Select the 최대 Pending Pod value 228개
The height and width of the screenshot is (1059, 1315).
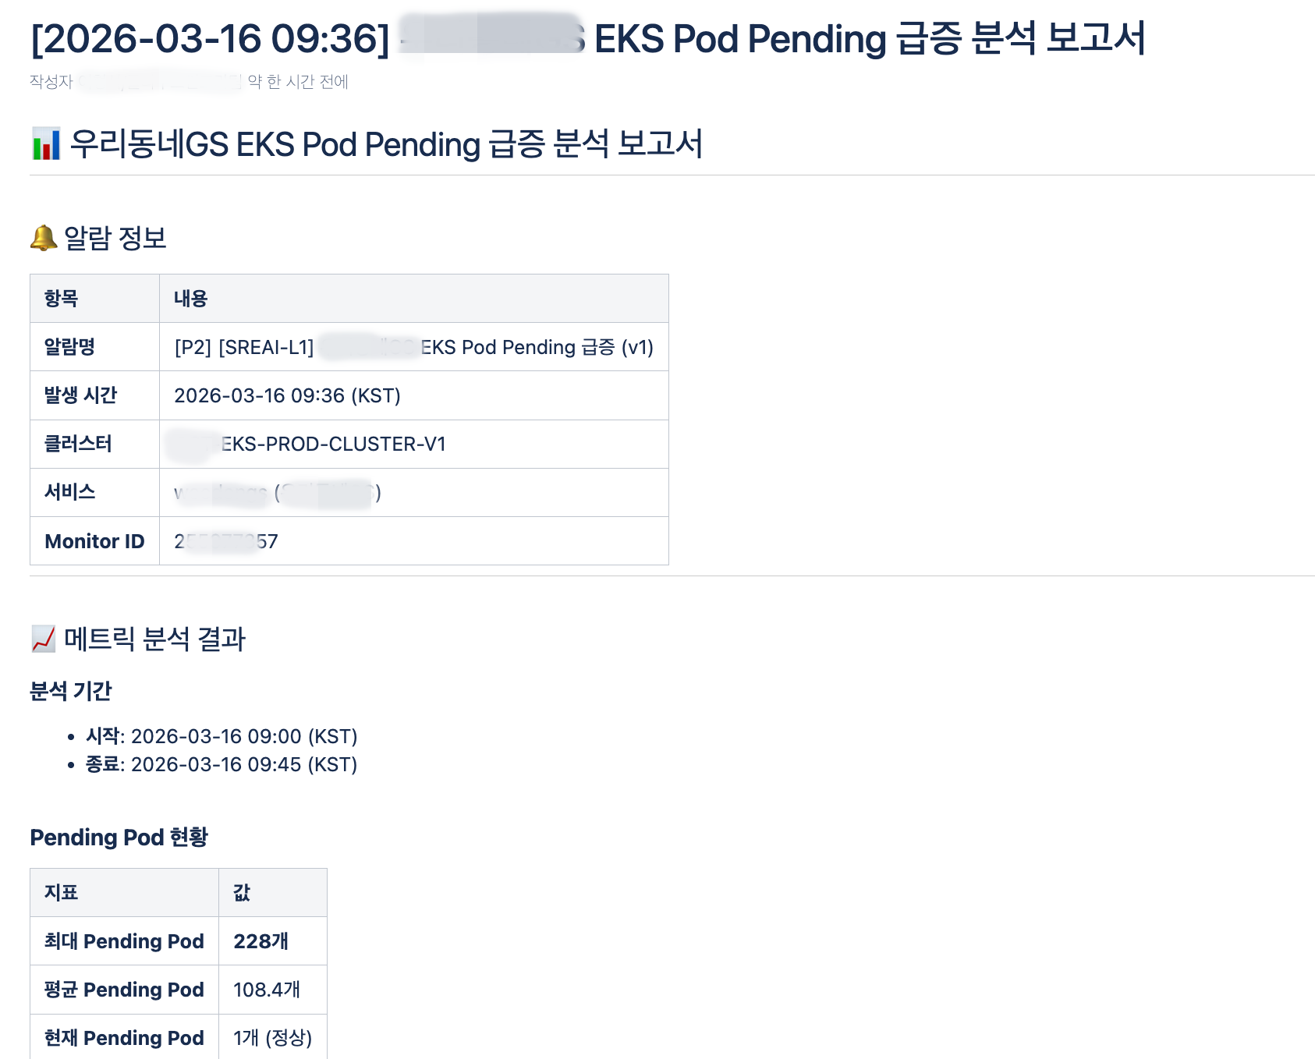coord(261,941)
